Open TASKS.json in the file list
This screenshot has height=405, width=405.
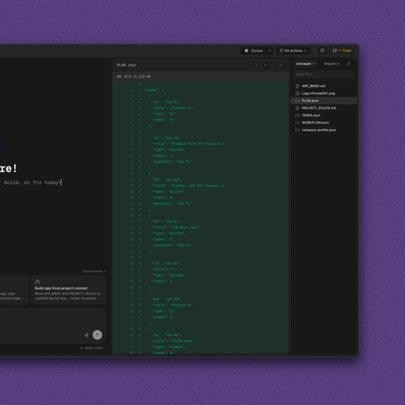pos(311,115)
